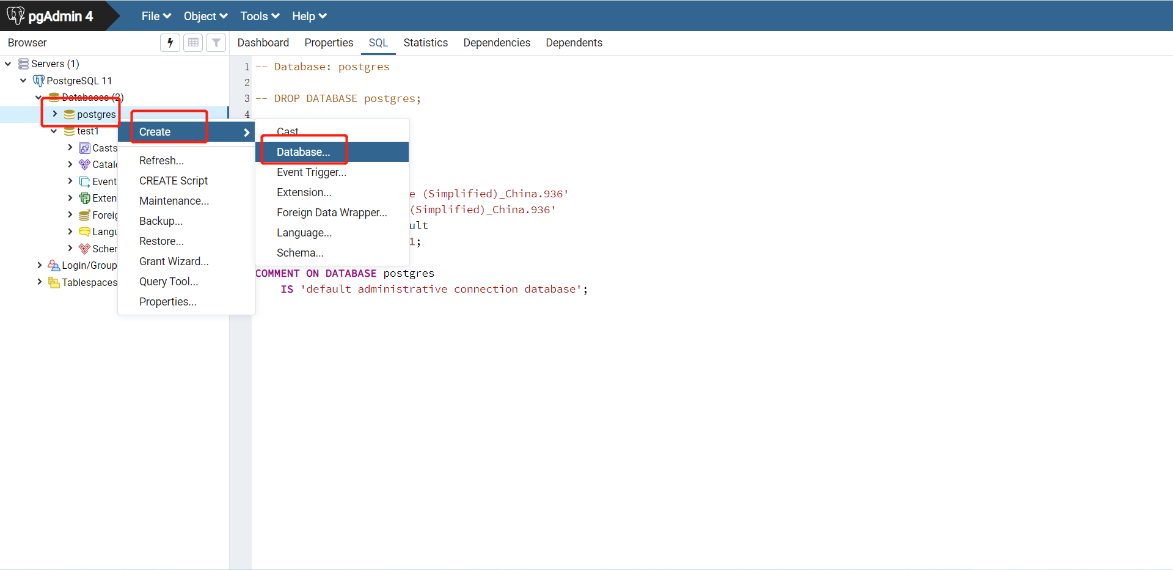Click the Query Tool lightning toolbar icon
This screenshot has height=570, width=1173.
170,43
